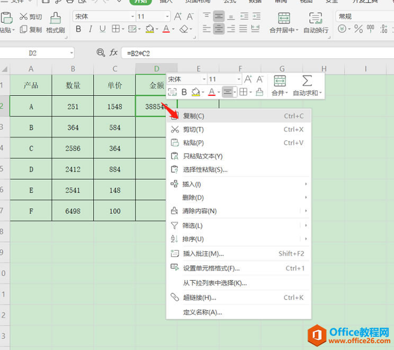Increase font size with ribbon A+ icon

click(x=178, y=16)
